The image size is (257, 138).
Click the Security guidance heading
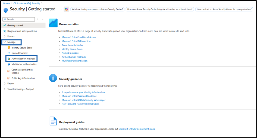(x=71, y=79)
